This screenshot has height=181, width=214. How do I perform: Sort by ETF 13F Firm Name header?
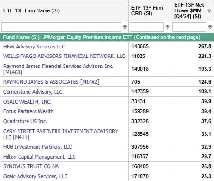tap(31, 10)
